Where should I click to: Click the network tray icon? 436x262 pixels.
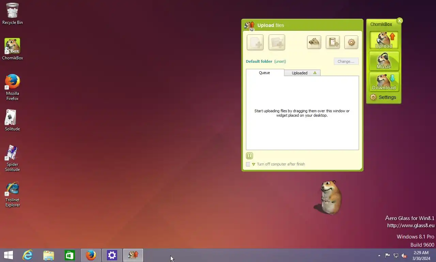coord(396,256)
